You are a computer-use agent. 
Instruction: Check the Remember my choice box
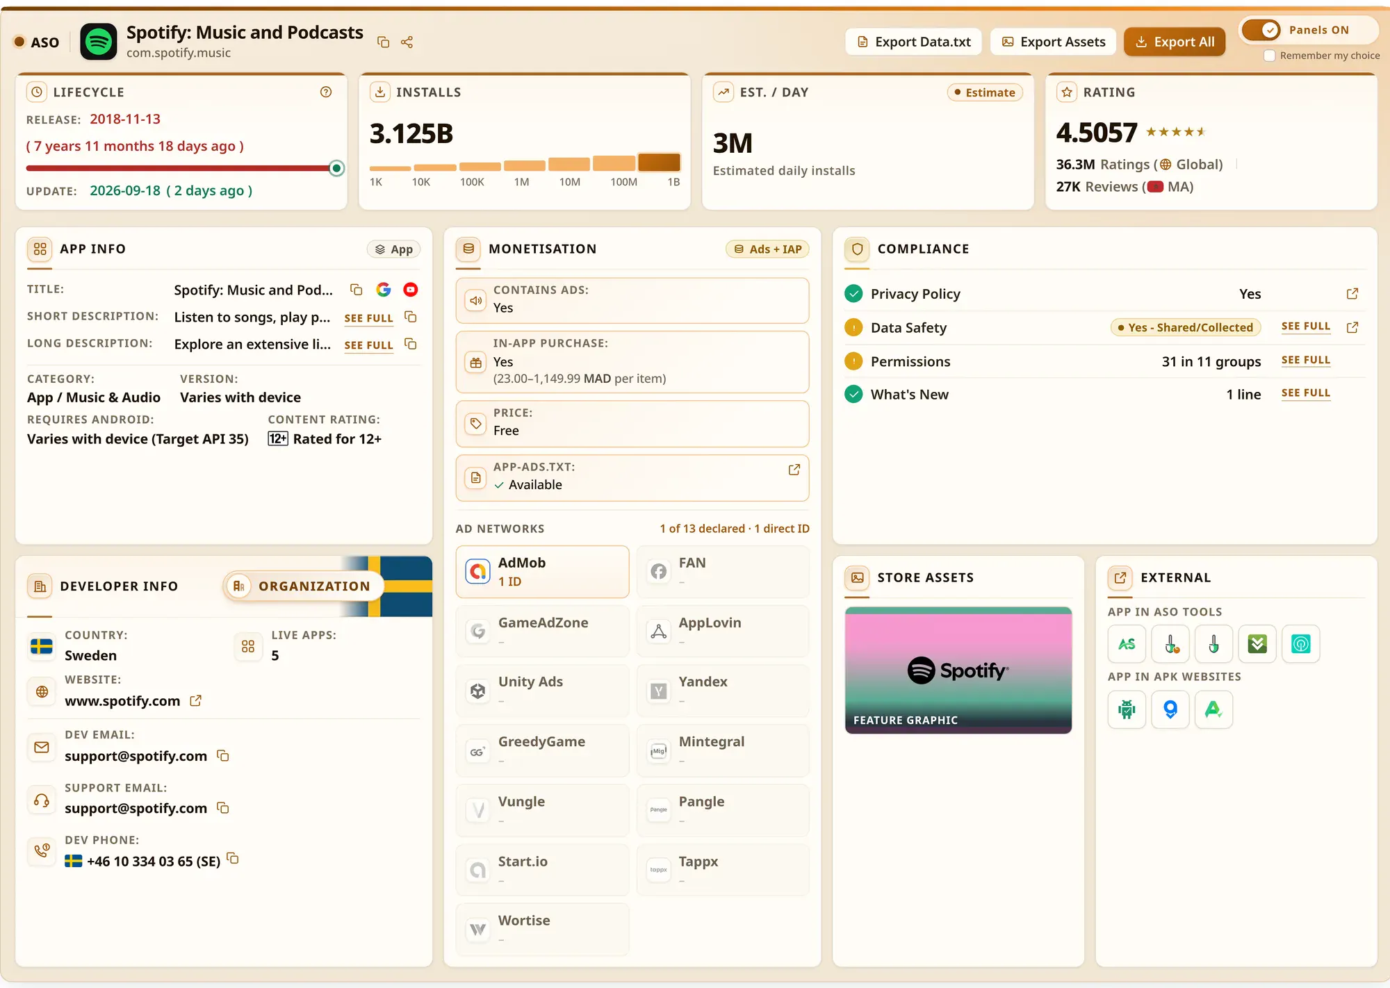click(x=1270, y=56)
